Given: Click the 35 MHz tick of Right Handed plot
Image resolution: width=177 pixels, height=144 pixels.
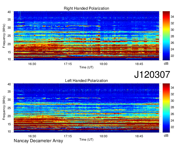Looking at the screenshot, I should (9, 20).
